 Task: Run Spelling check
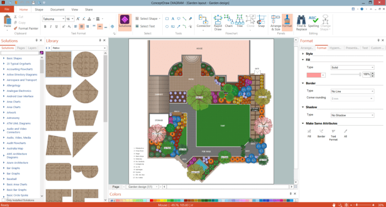click(313, 21)
